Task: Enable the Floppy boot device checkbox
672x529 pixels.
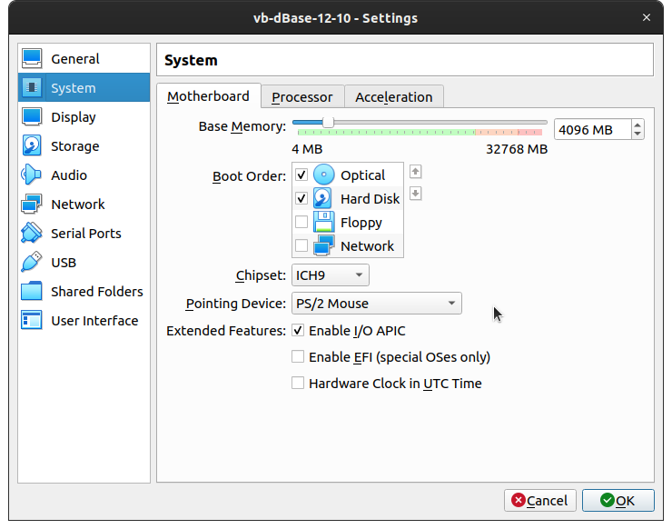Action: point(301,223)
